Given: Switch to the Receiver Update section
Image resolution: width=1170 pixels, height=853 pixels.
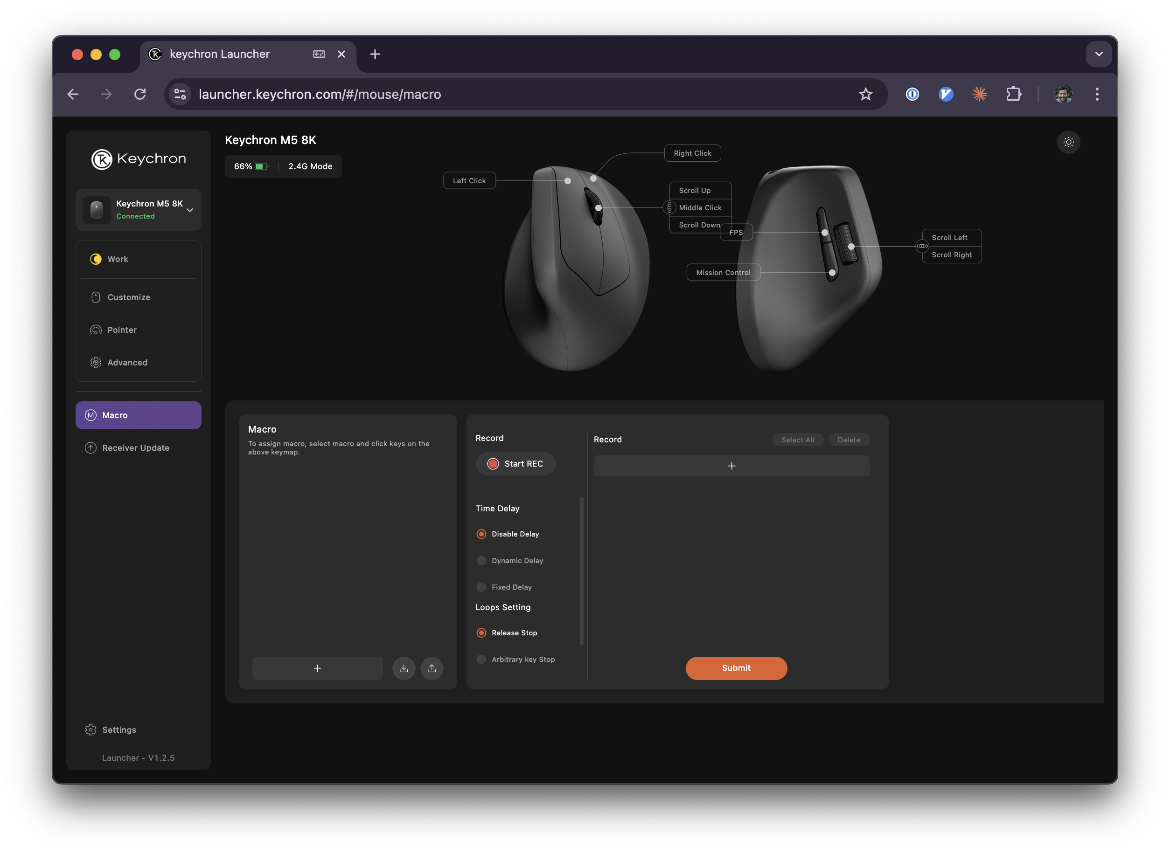Looking at the screenshot, I should click(135, 447).
